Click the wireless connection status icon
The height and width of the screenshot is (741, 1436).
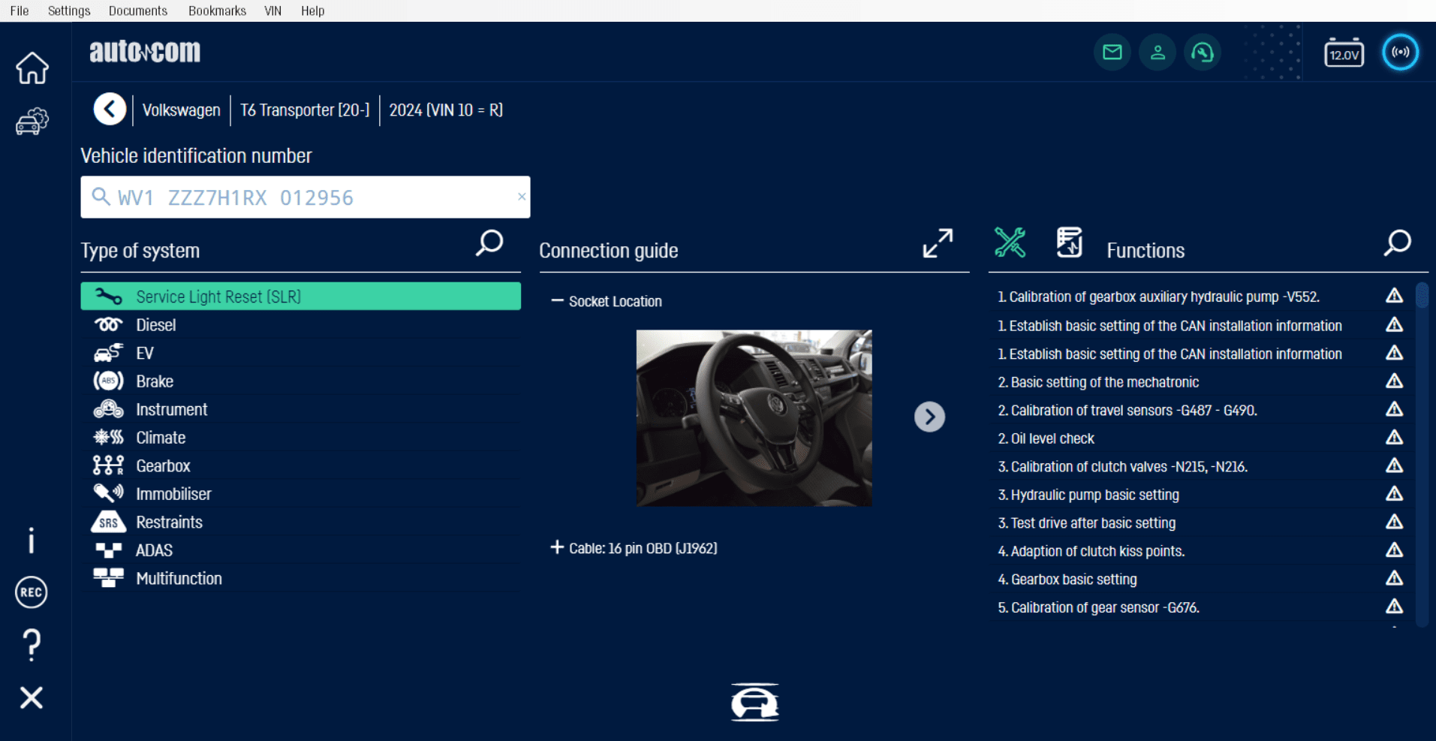point(1400,53)
